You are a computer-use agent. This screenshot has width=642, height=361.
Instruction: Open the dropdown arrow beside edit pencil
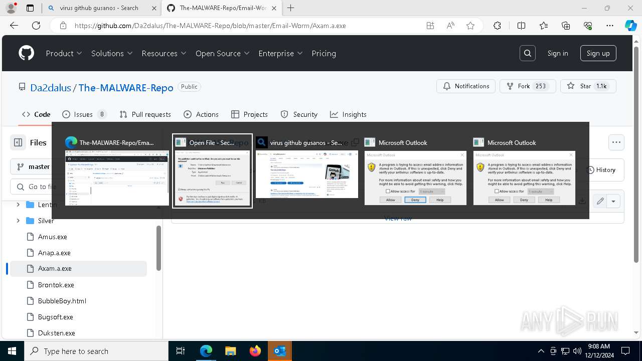tap(613, 201)
